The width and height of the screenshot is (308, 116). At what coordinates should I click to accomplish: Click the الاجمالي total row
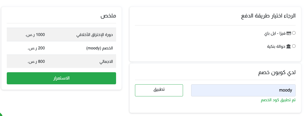pyautogui.click(x=61, y=61)
